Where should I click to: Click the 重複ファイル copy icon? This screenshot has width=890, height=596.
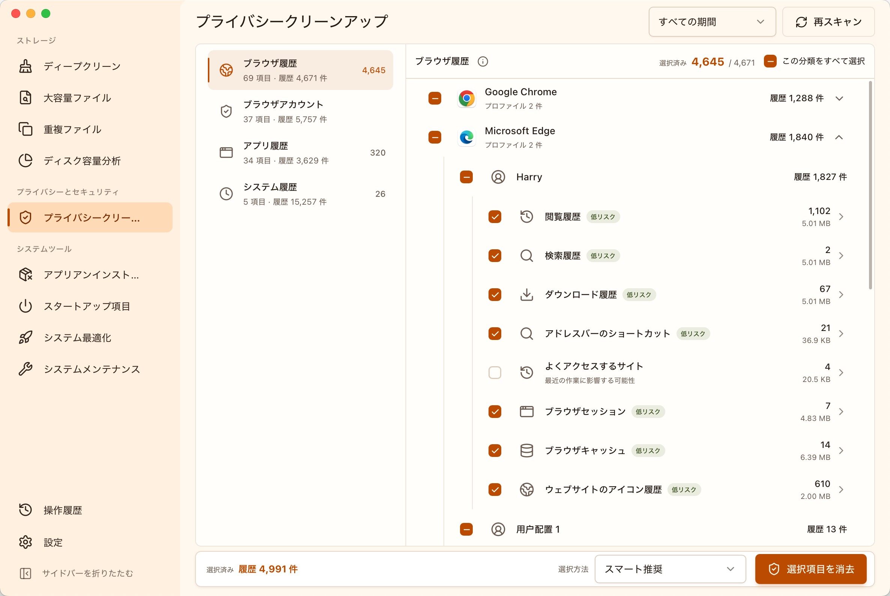[x=26, y=129]
